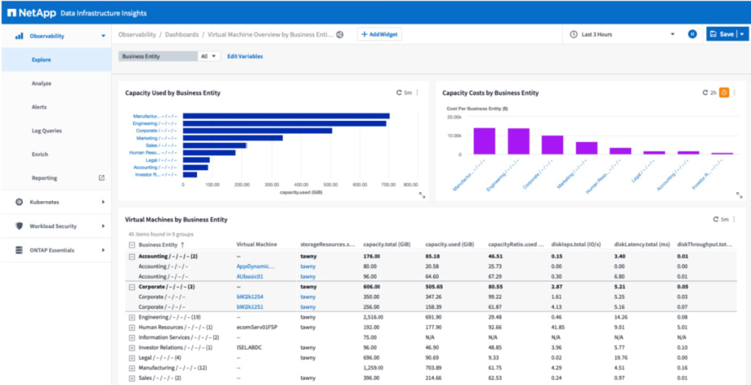Click the share icon after dashboard breadcrumb

coord(340,35)
